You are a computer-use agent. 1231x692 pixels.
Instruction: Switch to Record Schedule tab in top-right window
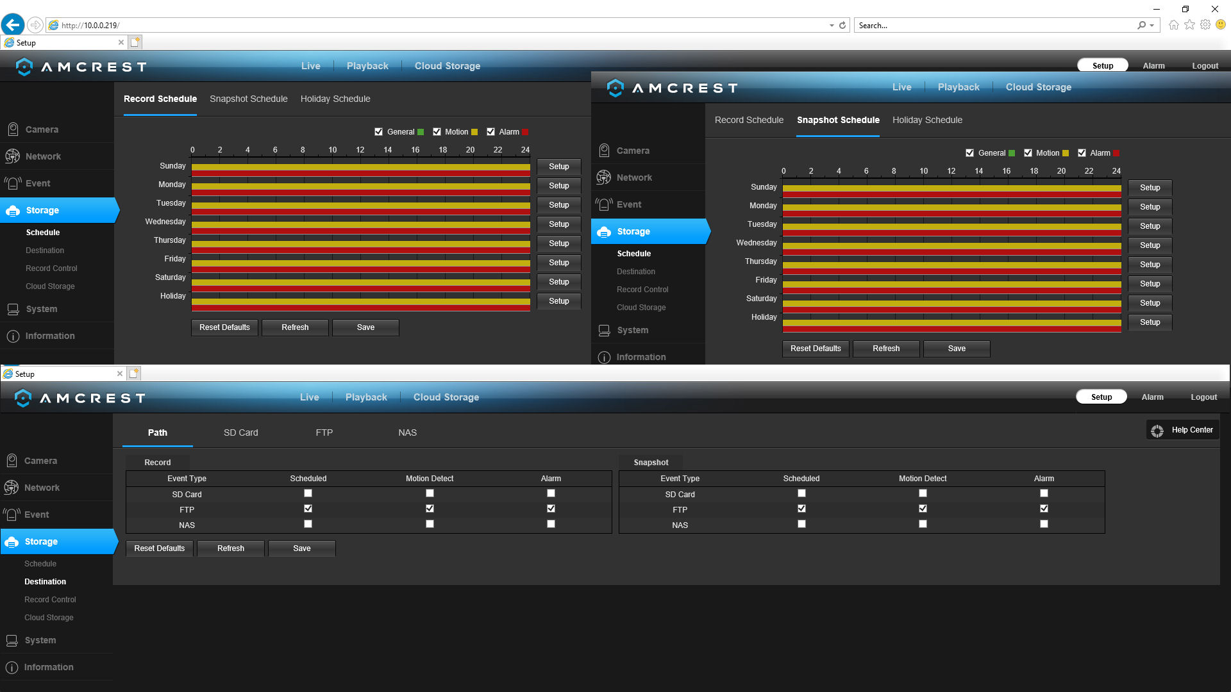[x=749, y=120]
